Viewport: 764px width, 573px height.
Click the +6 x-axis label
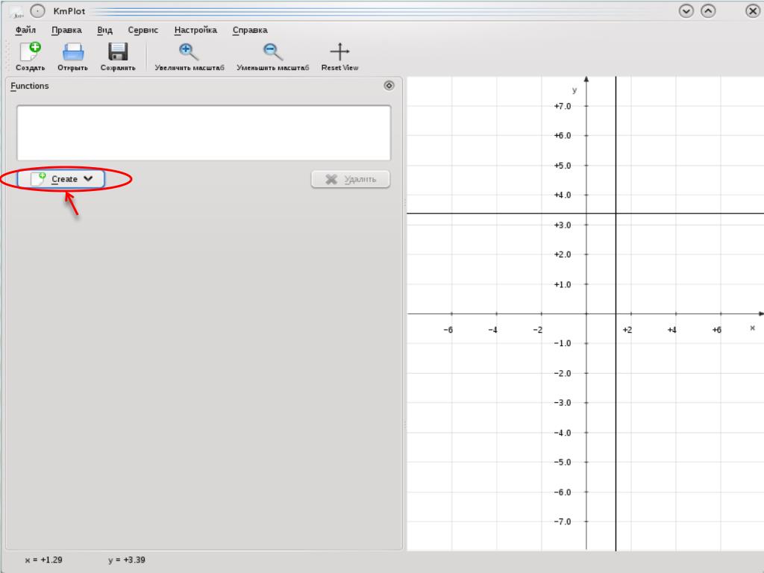pos(717,330)
